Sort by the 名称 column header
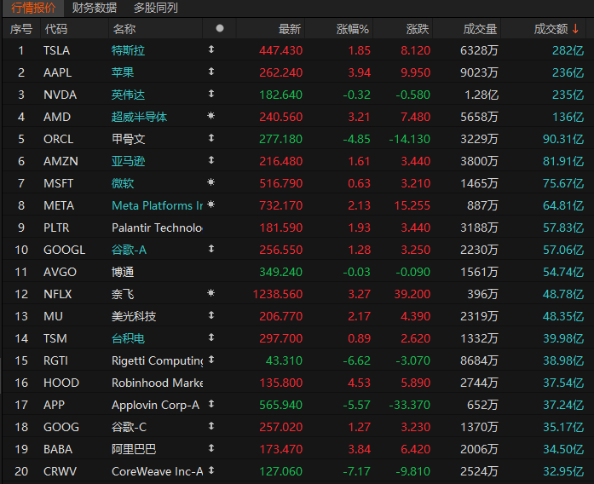 coord(124,29)
